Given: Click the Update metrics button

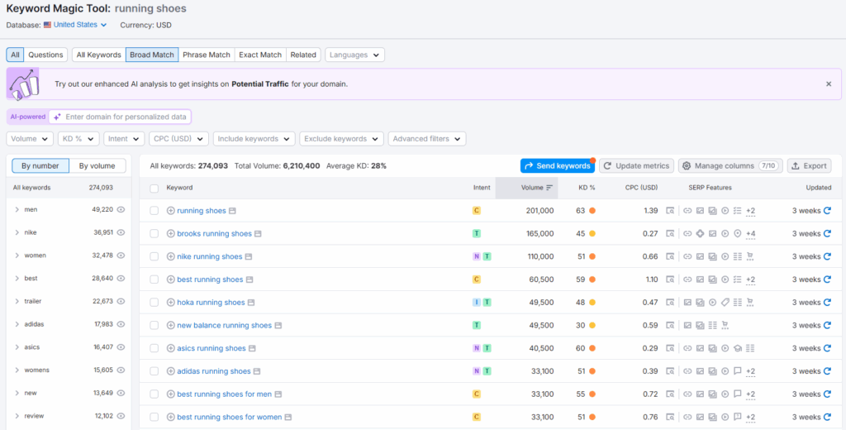Looking at the screenshot, I should coord(637,166).
